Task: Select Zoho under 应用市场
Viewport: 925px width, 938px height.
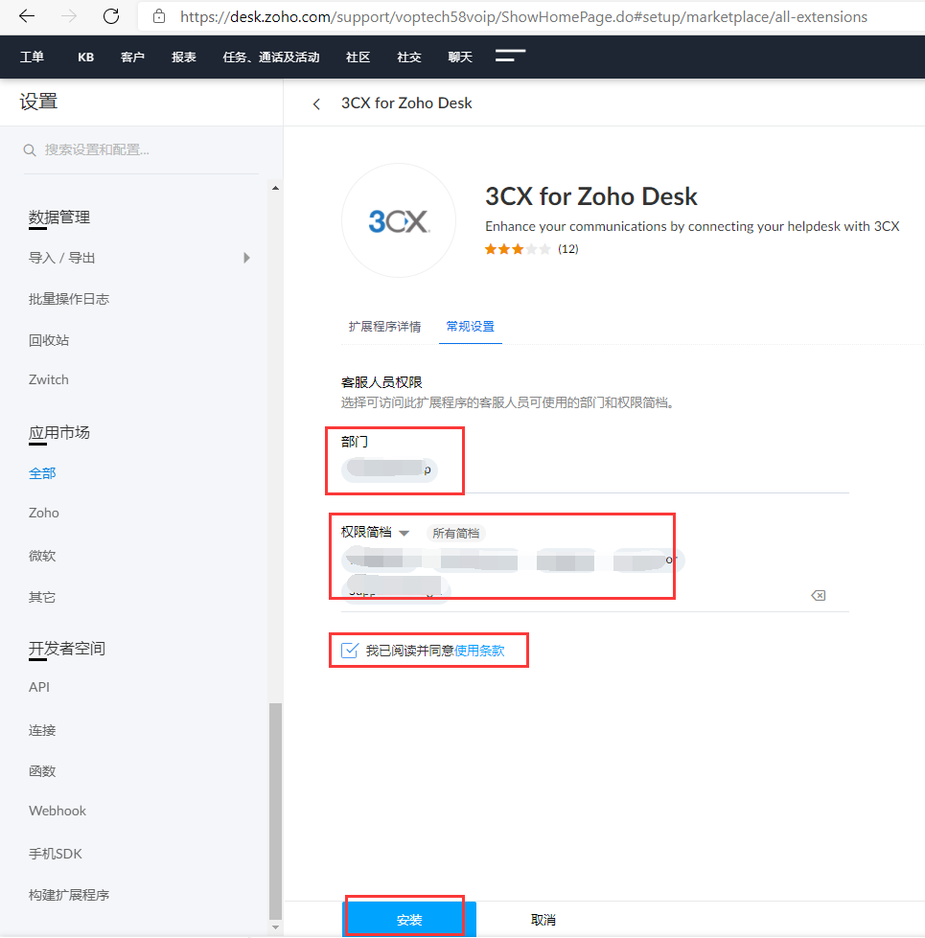Action: [44, 513]
